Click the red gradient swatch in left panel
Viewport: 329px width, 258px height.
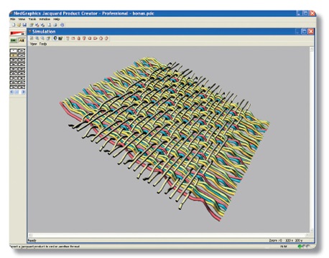pyautogui.click(x=17, y=33)
